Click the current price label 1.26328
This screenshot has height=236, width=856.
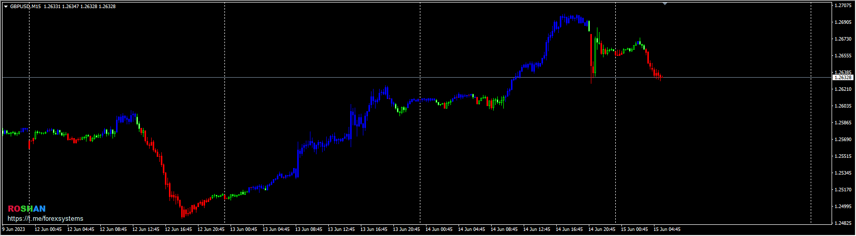pos(843,78)
